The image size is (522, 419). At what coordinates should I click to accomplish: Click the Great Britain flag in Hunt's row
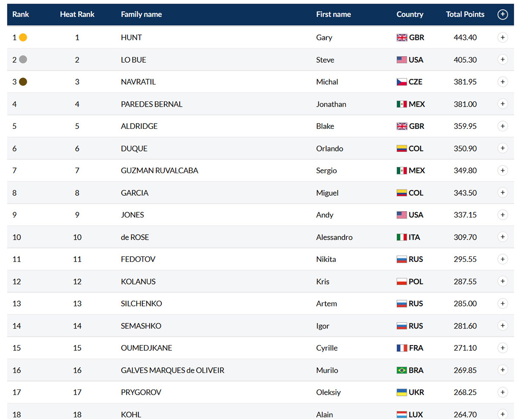[402, 37]
